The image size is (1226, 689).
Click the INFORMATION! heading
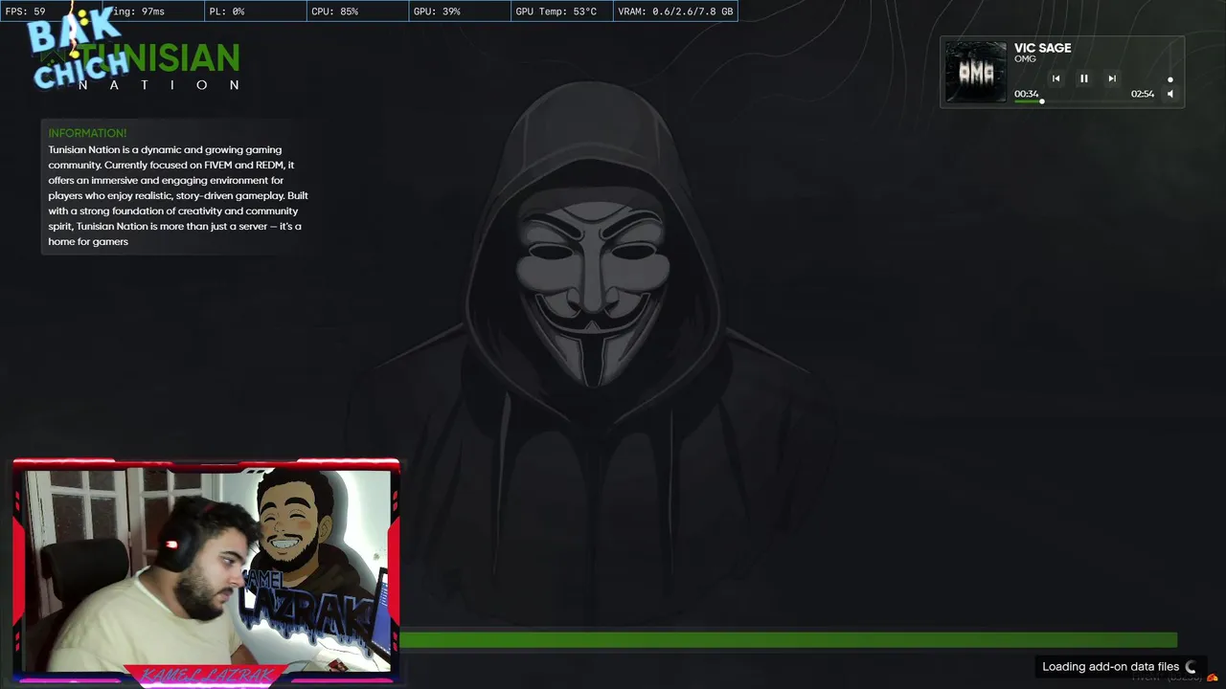(x=87, y=133)
